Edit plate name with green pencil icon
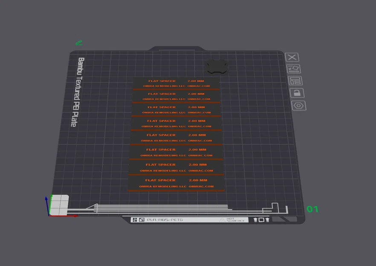Image resolution: width=376 pixels, height=266 pixels. point(79,43)
